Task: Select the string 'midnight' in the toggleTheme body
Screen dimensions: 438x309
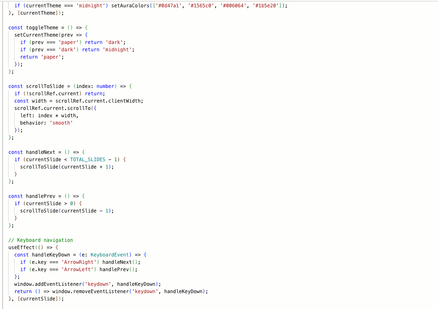Action: tap(117, 49)
